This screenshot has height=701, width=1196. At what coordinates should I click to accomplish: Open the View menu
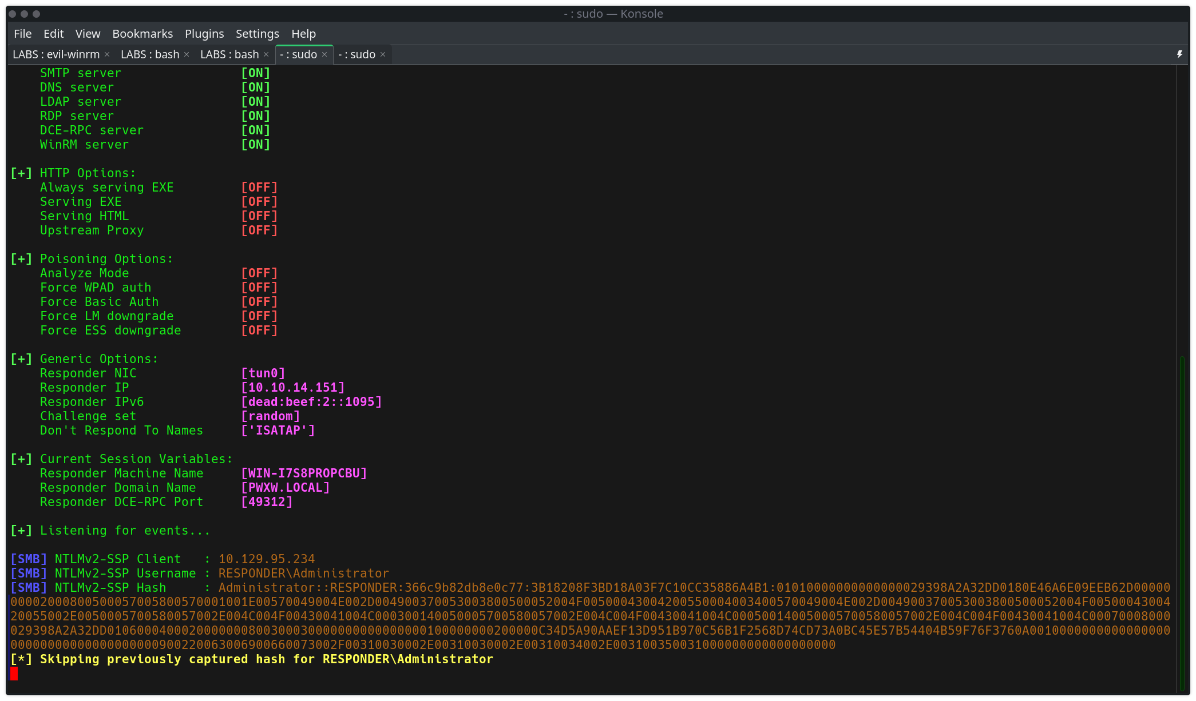[88, 34]
